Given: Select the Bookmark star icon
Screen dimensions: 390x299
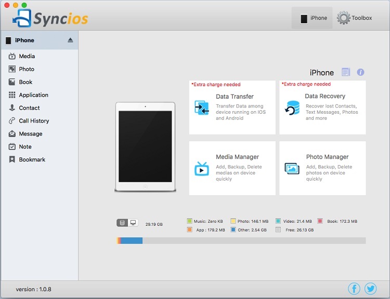Looking at the screenshot, I should tap(12, 159).
